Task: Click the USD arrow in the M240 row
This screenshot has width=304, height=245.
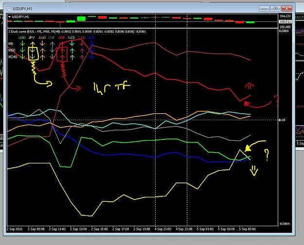Action: pos(22,56)
